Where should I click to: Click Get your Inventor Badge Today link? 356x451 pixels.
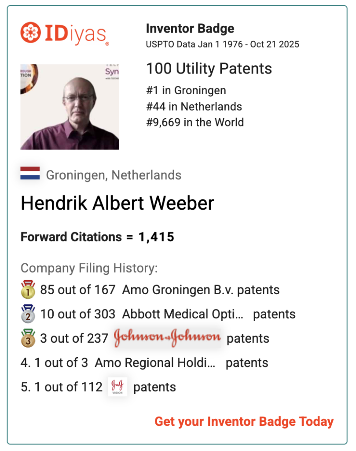244,421
